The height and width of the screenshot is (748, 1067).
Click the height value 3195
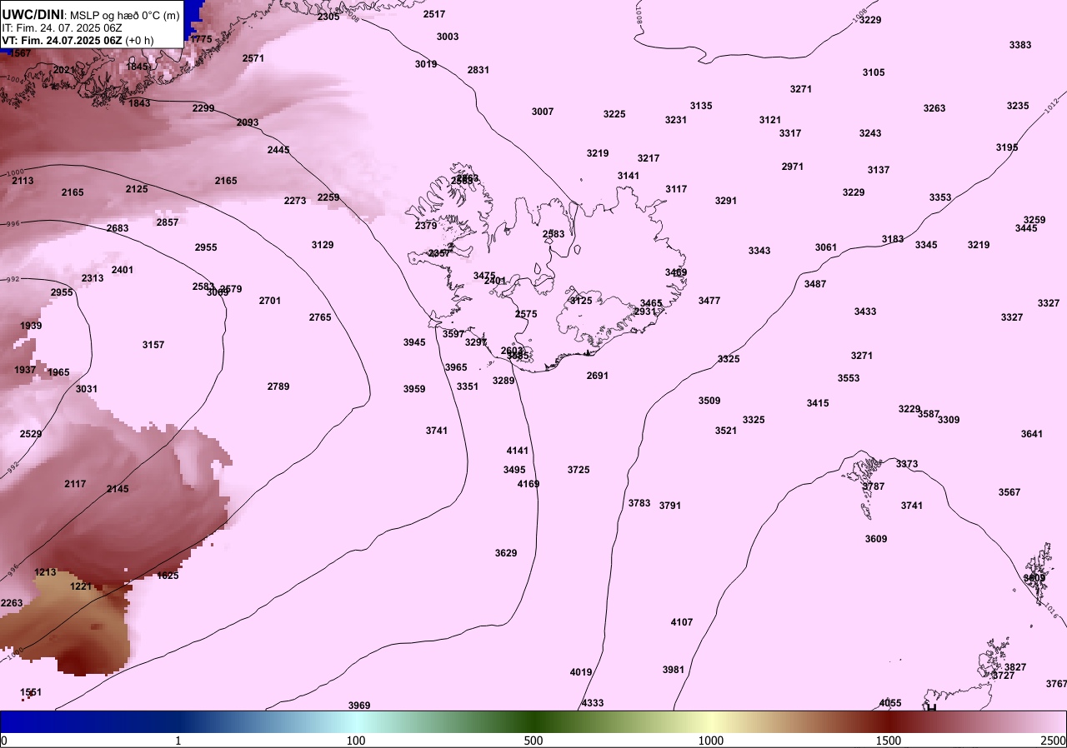(x=1007, y=147)
